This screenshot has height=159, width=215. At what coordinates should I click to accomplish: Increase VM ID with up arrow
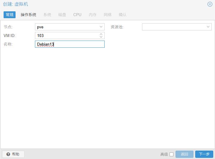(101, 34)
